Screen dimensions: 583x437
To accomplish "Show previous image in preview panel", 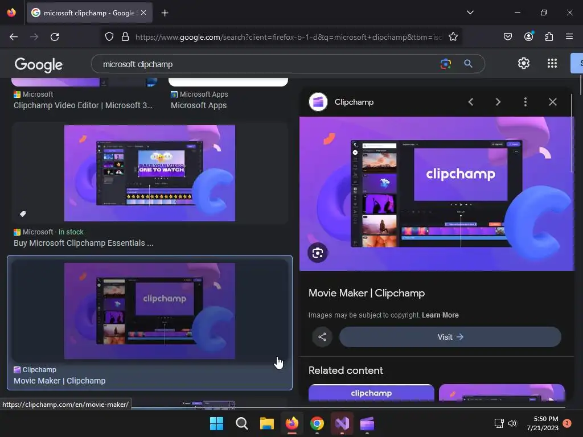I will [x=471, y=102].
